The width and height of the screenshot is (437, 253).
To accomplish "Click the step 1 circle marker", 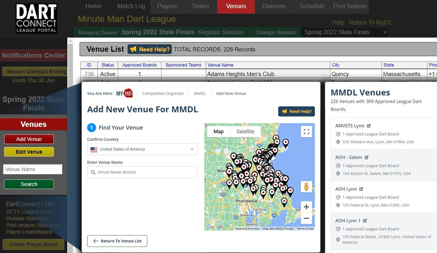I will pyautogui.click(x=91, y=128).
